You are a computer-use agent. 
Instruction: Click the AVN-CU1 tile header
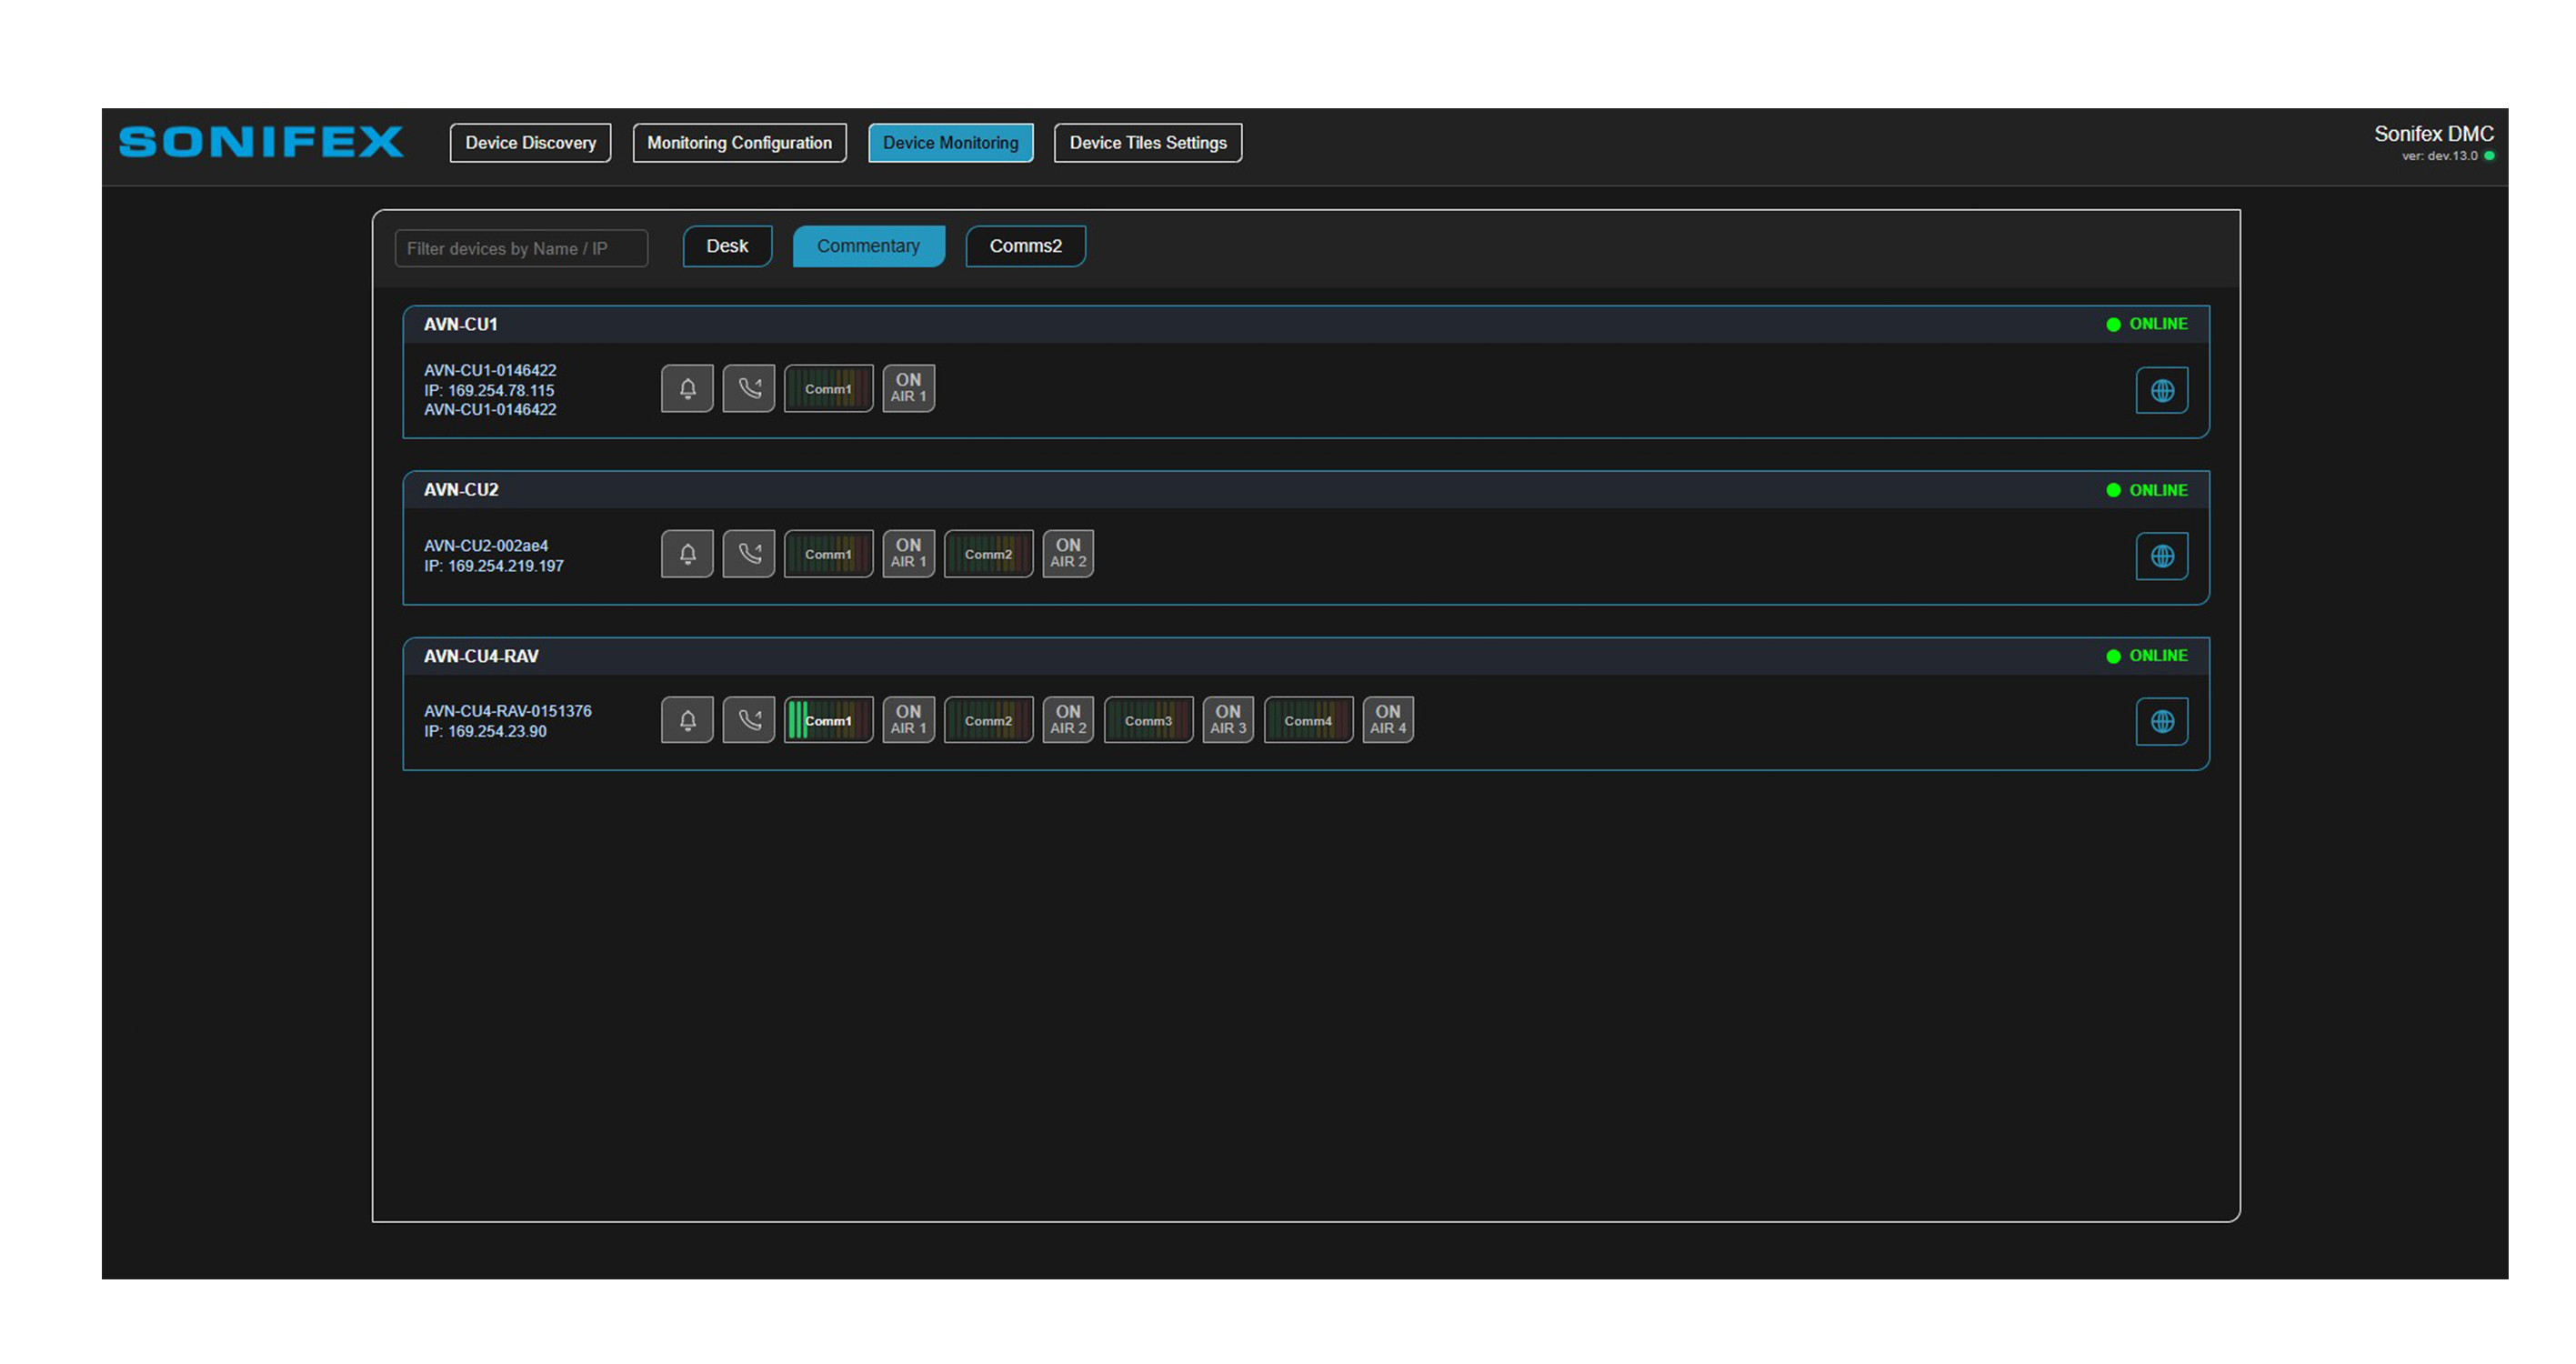(1306, 324)
